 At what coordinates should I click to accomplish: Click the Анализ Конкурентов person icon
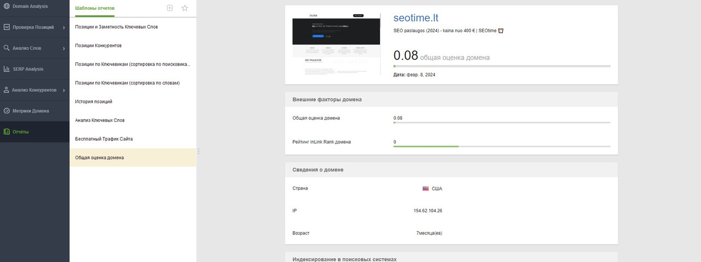pos(7,90)
